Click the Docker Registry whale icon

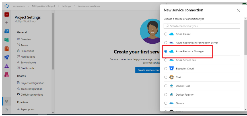coord(171,94)
